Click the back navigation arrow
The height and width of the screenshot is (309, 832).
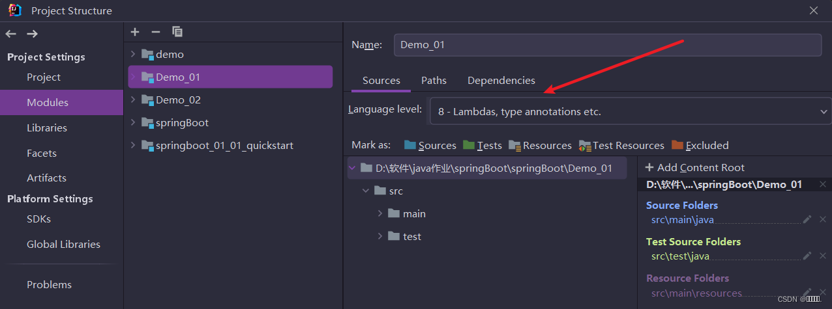tap(10, 34)
